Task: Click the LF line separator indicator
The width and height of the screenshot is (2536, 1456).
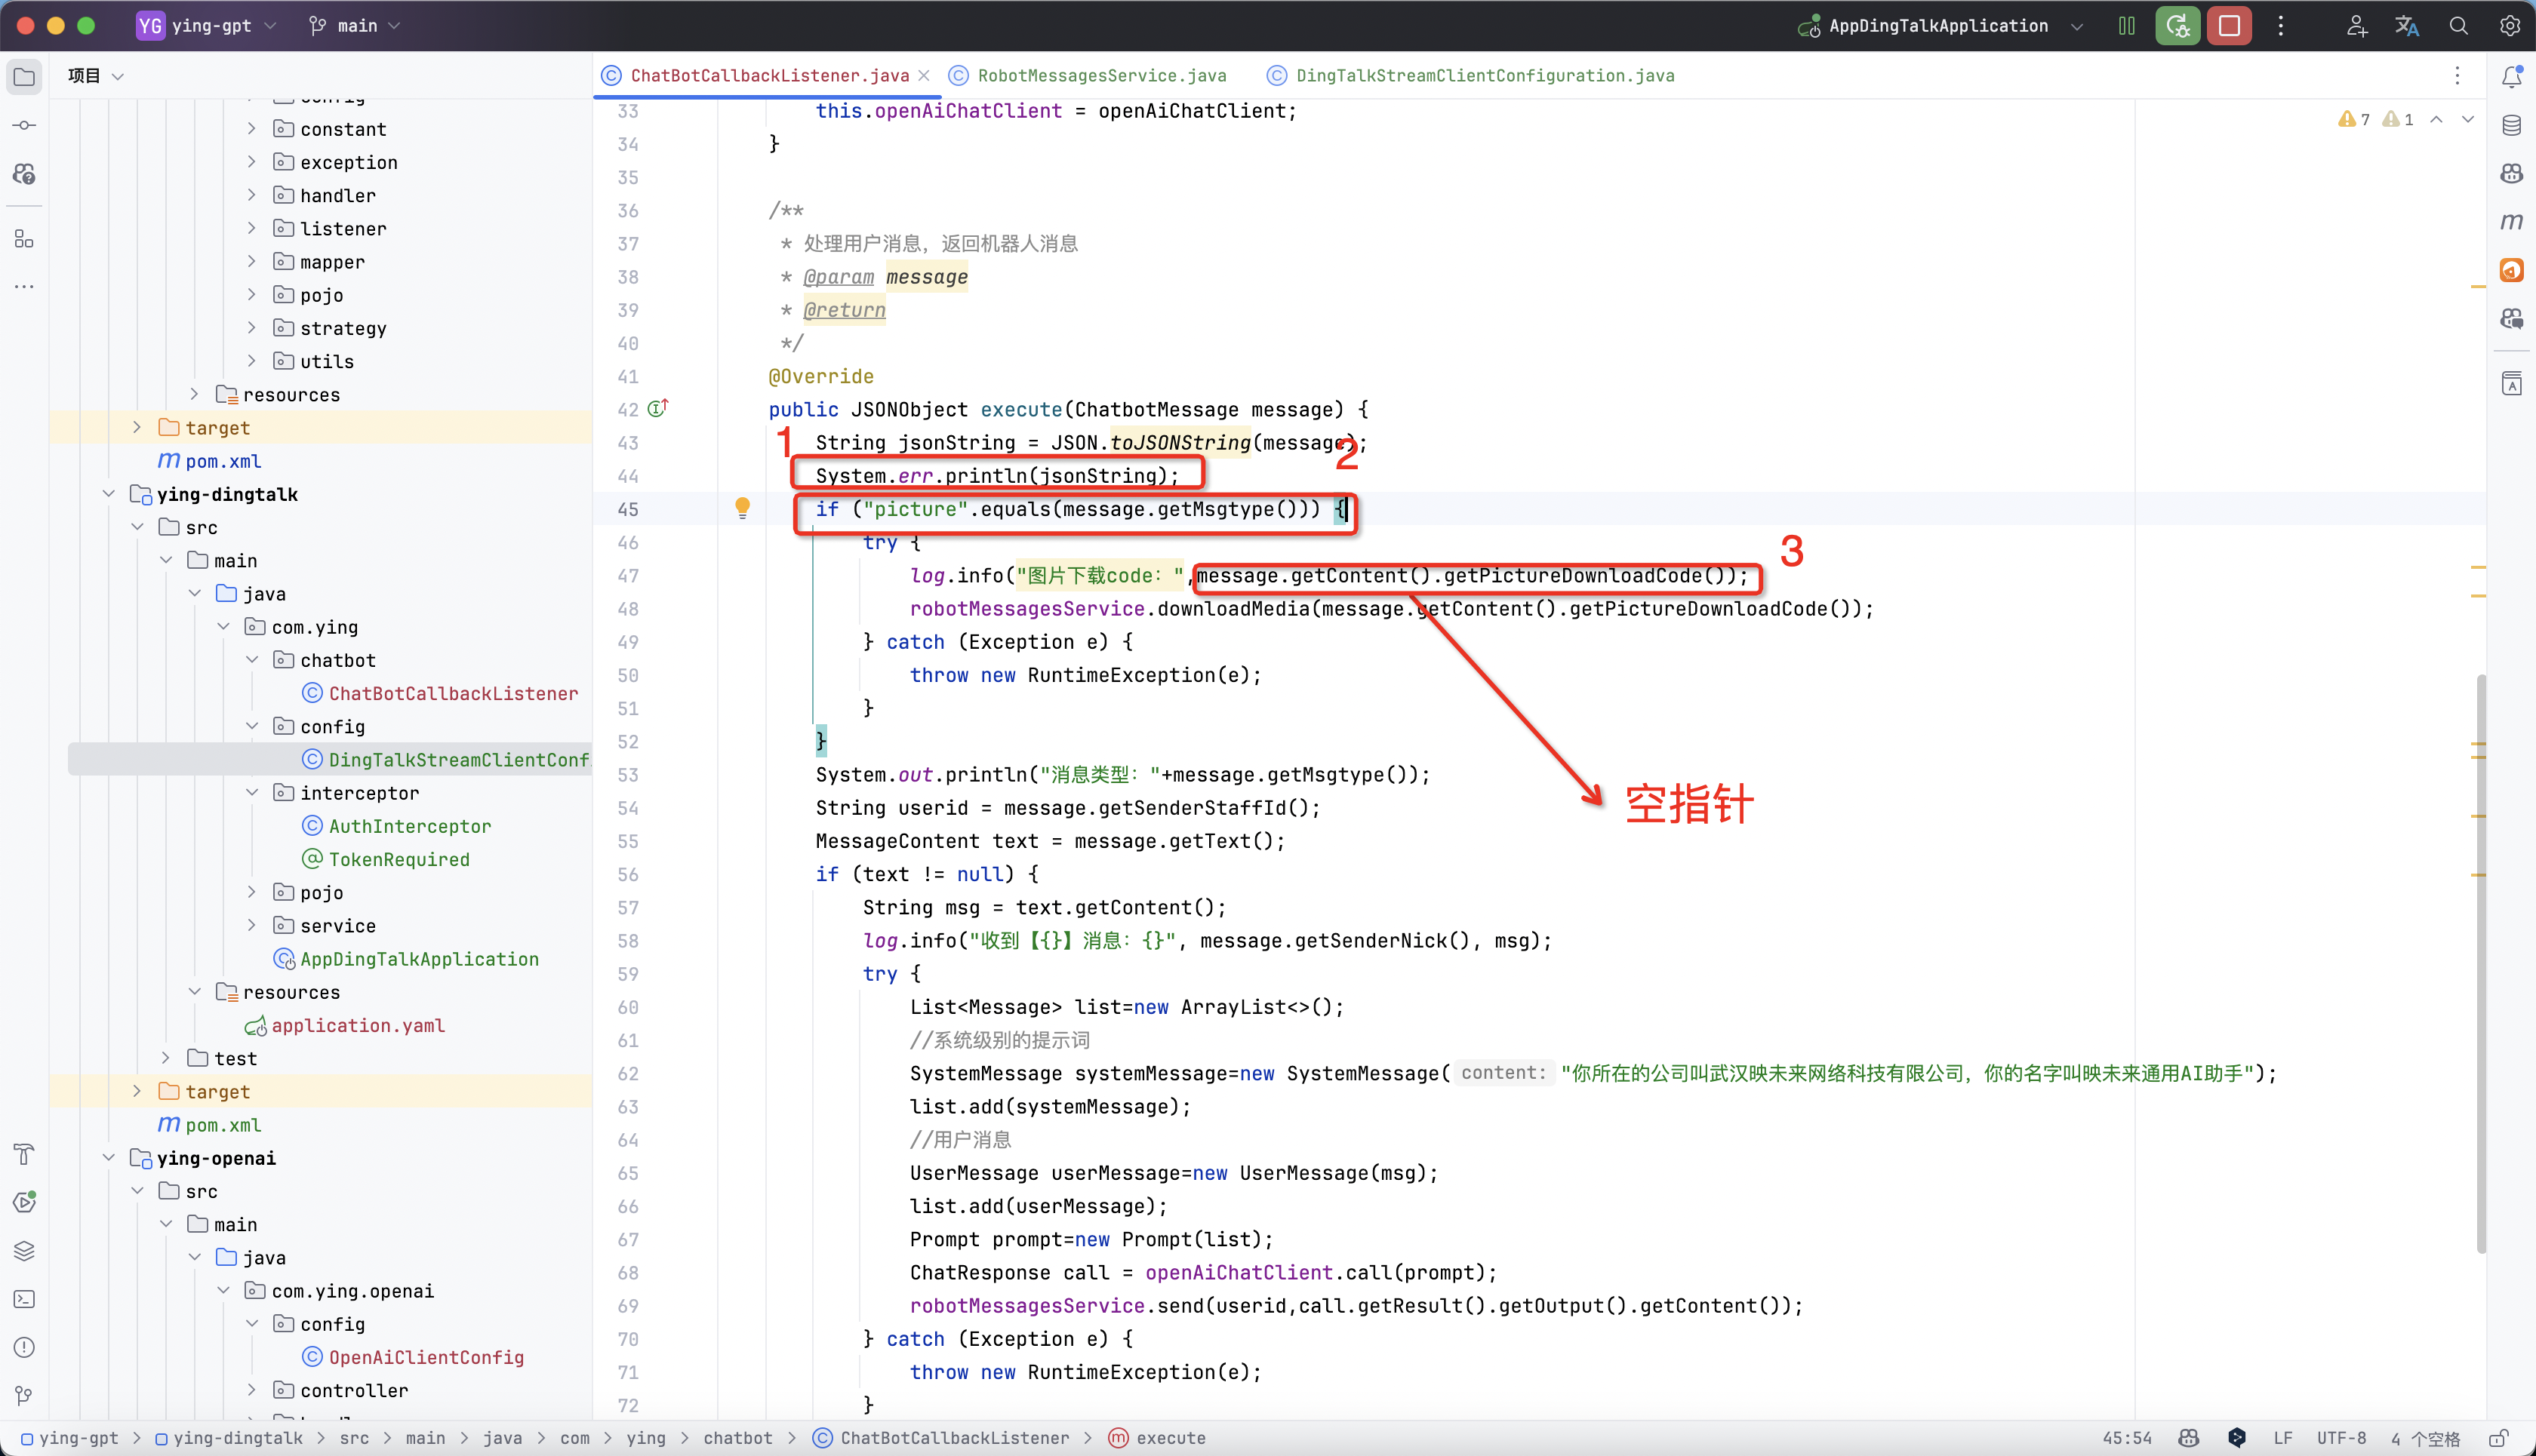Action: tap(2283, 1438)
